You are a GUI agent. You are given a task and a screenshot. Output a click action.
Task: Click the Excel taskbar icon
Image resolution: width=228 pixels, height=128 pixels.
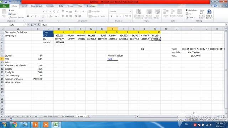(56, 125)
